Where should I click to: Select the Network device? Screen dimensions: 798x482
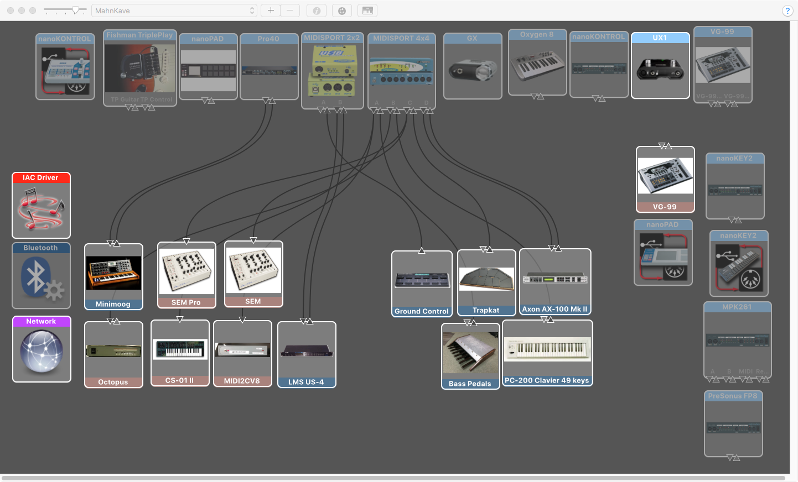pyautogui.click(x=42, y=349)
